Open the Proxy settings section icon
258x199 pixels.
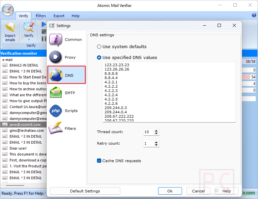pyautogui.click(x=56, y=57)
